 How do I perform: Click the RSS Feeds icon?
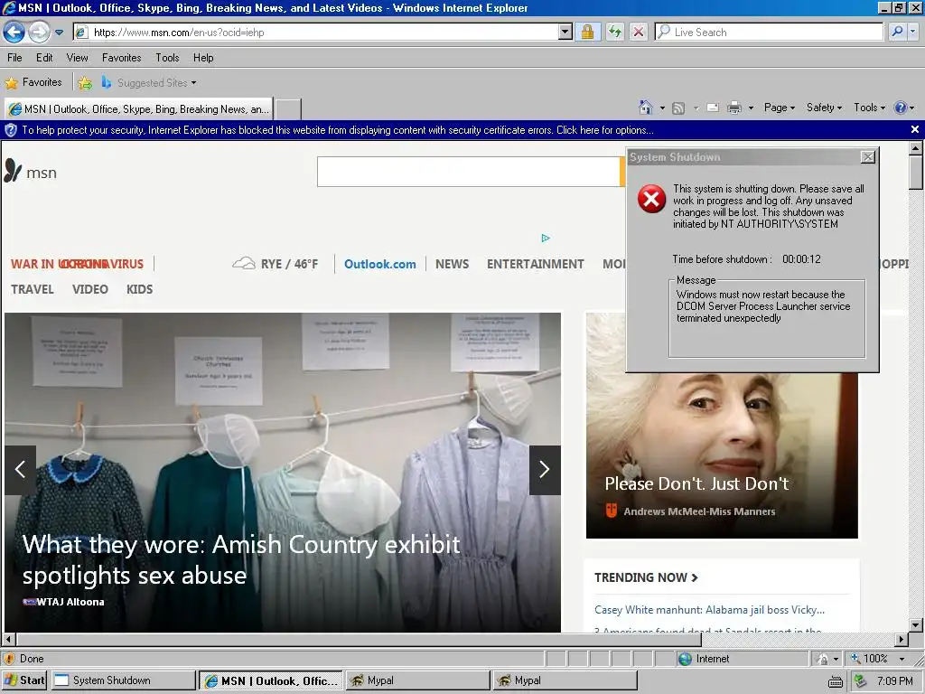(678, 108)
